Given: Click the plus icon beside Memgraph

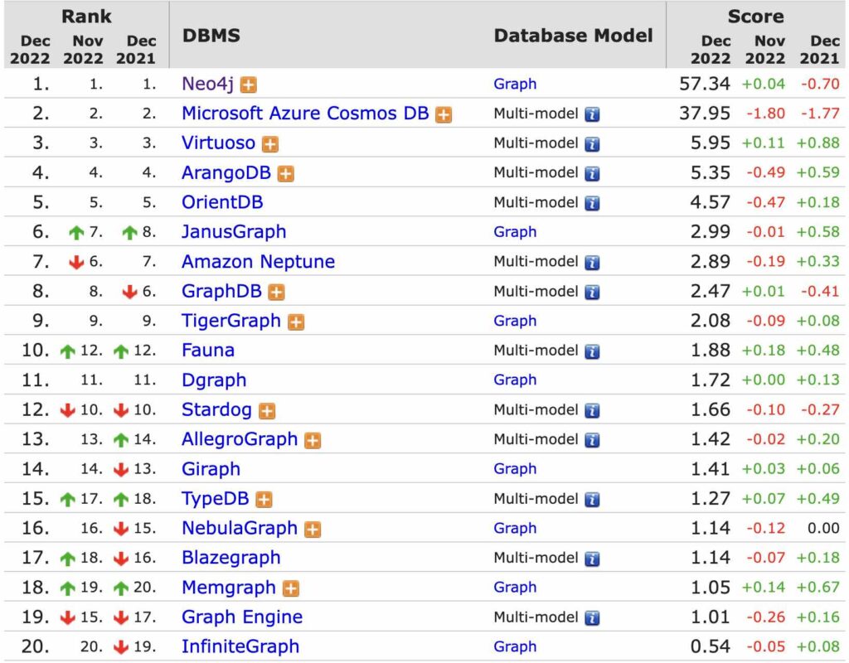Looking at the screenshot, I should click(x=290, y=588).
